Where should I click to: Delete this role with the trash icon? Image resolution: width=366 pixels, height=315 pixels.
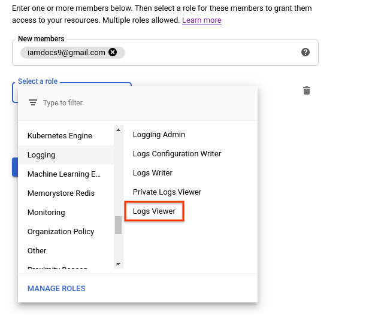(x=307, y=91)
